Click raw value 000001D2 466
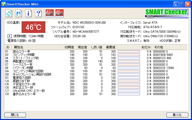 pos(162,58)
